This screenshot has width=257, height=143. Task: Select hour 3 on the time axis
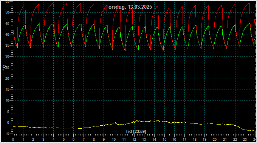click(43, 140)
